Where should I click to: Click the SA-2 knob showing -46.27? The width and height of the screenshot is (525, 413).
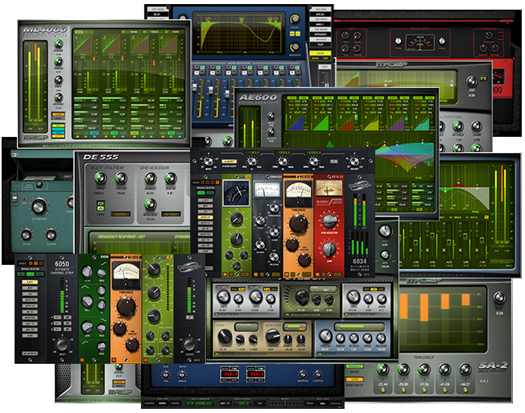coord(465,370)
